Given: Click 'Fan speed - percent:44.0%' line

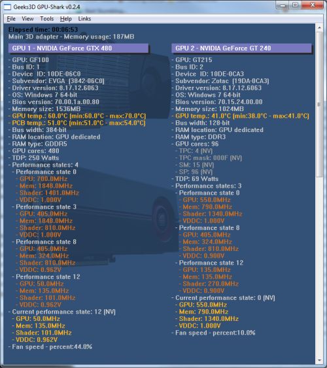Looking at the screenshot, I should coord(50,347).
